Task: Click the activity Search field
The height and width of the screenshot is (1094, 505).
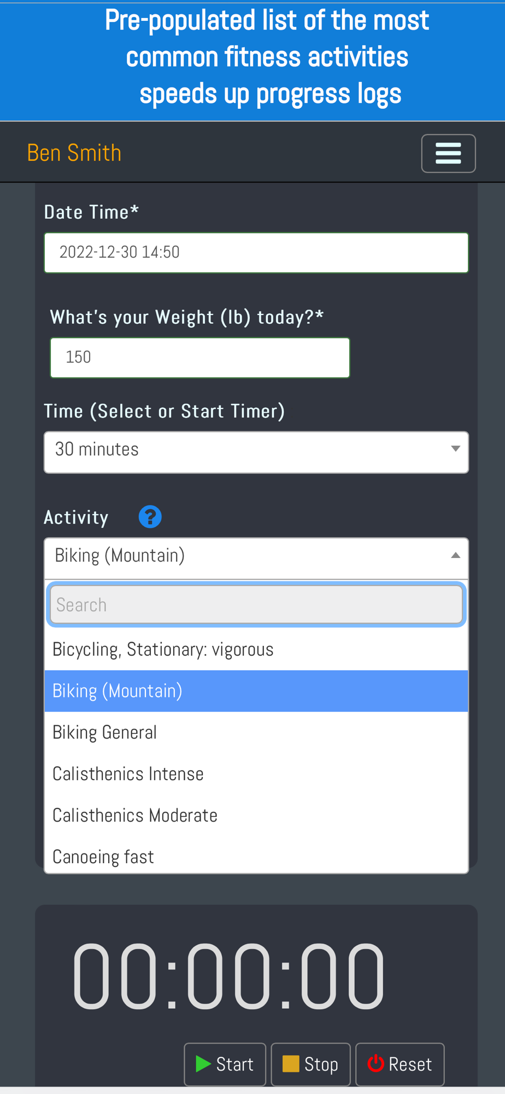Action: coord(256,604)
